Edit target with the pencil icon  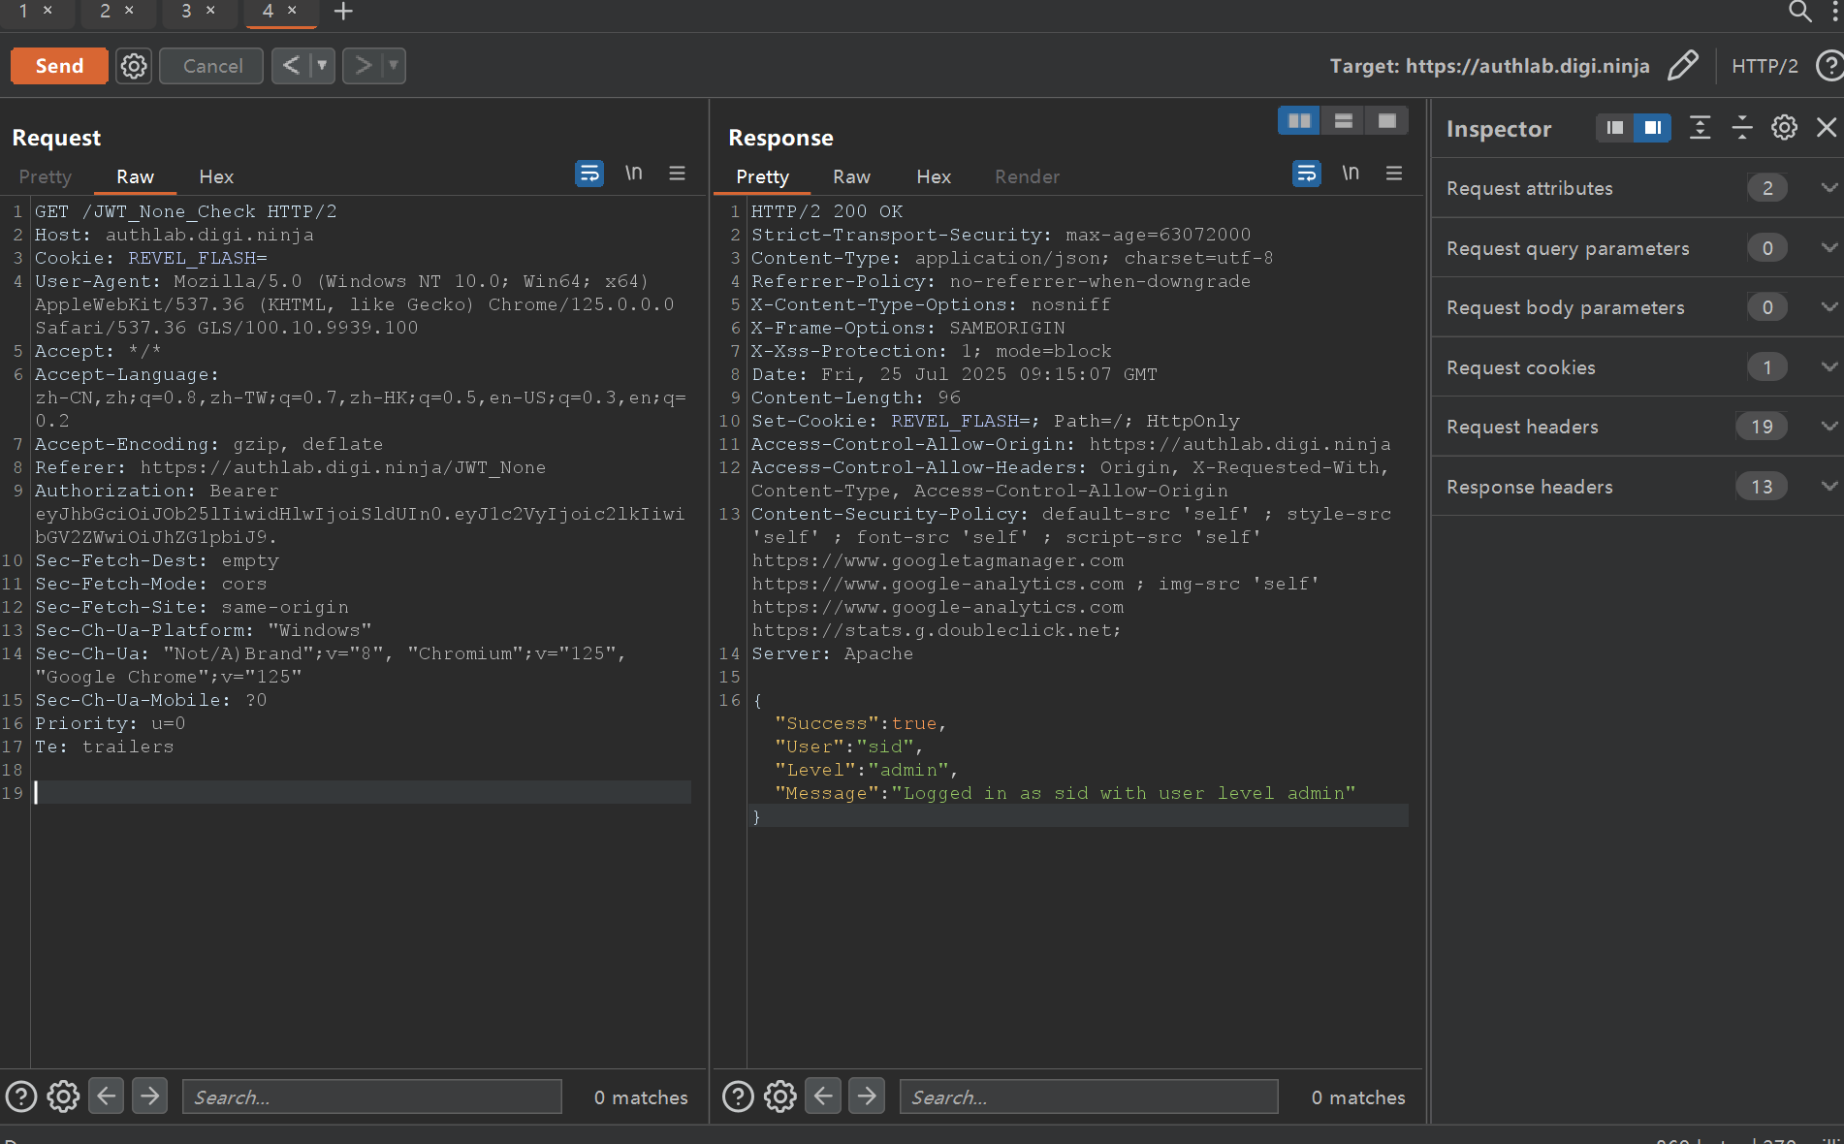1683,66
